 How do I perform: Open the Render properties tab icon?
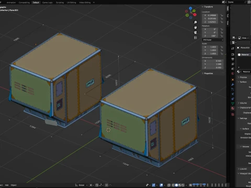point(233,54)
